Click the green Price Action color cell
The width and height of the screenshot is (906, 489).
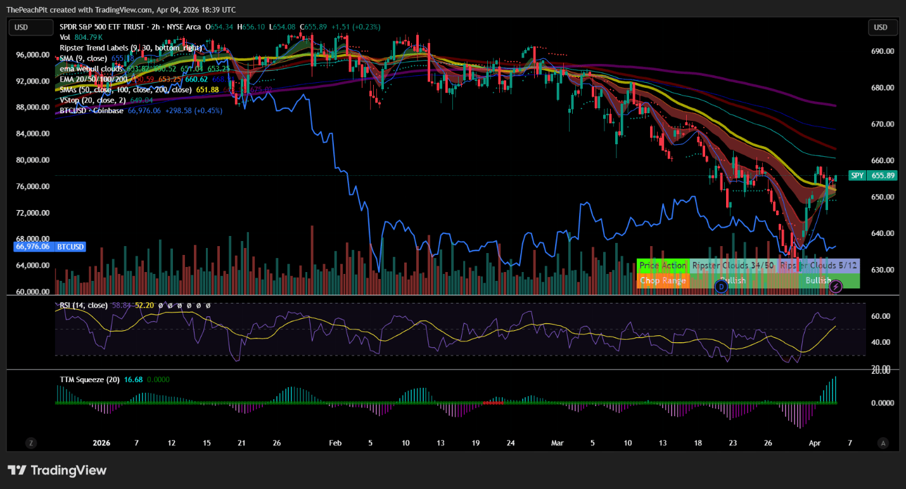[x=663, y=266]
